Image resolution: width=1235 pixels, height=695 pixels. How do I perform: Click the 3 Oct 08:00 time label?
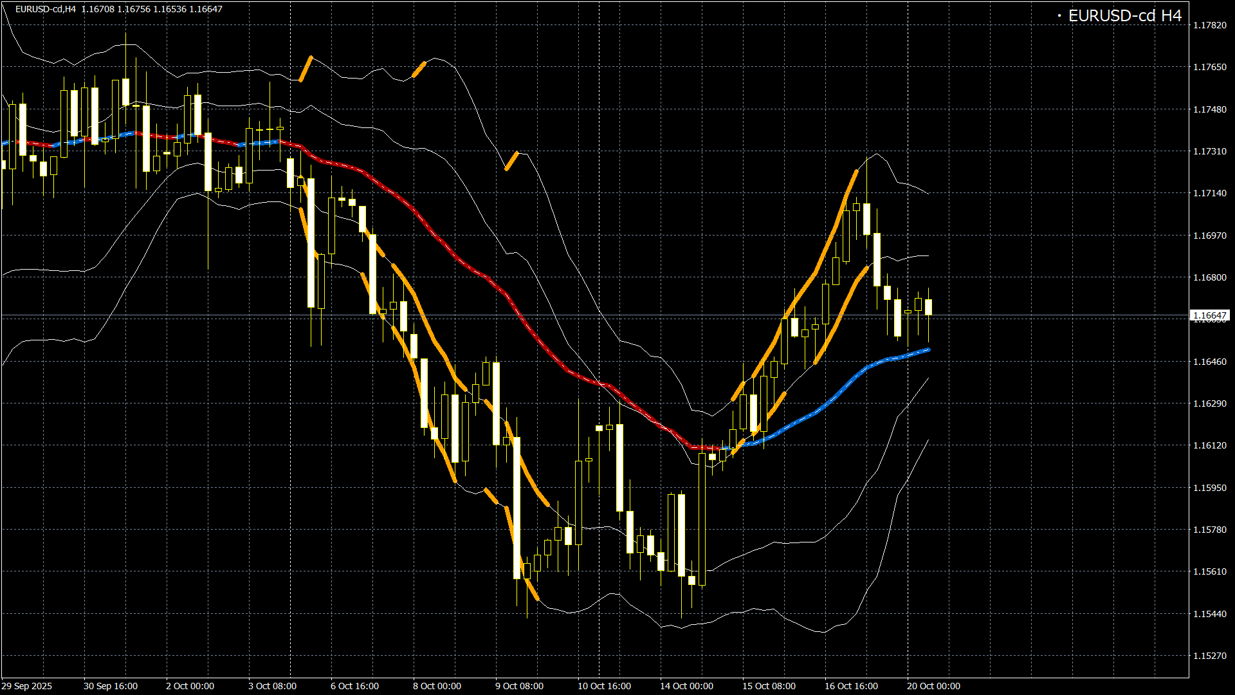(272, 686)
